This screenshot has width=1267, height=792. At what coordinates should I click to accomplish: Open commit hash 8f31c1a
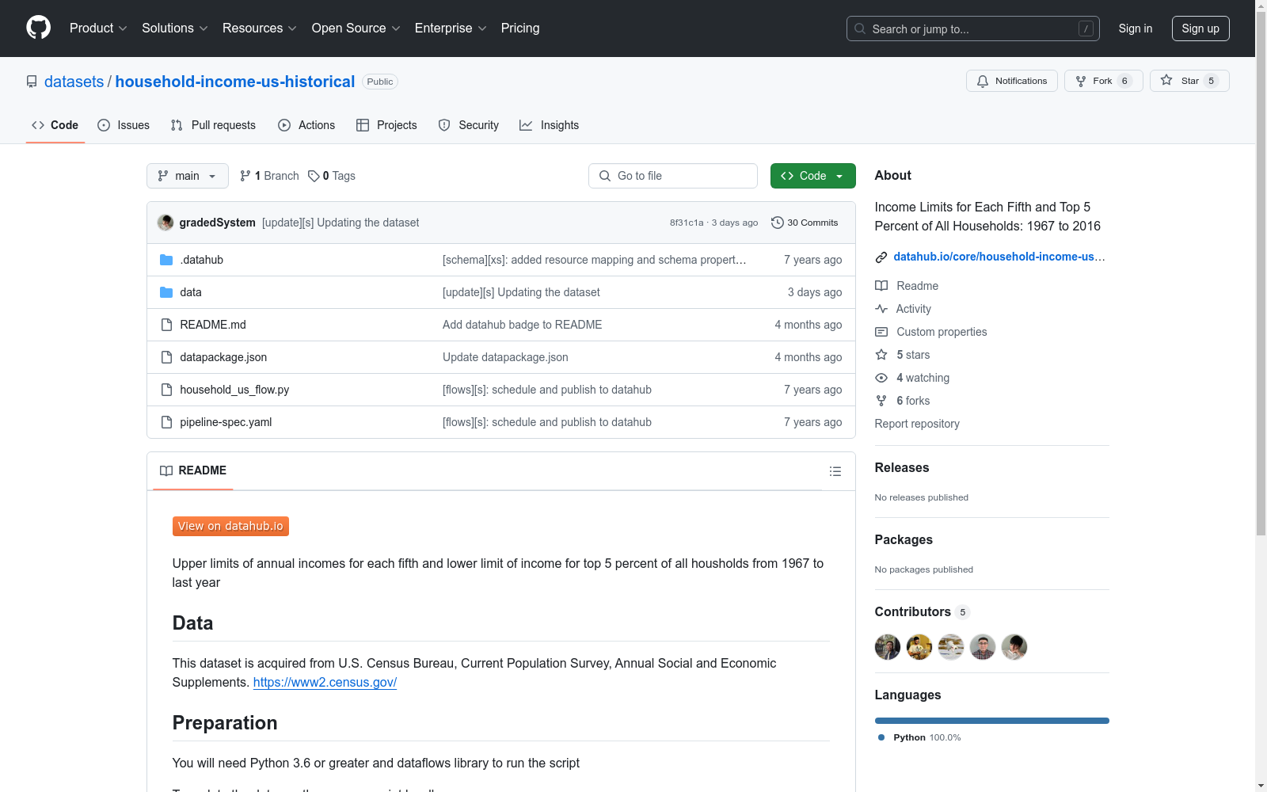(687, 223)
